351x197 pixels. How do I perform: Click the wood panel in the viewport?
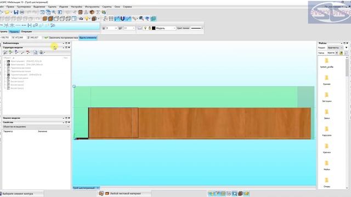point(199,123)
